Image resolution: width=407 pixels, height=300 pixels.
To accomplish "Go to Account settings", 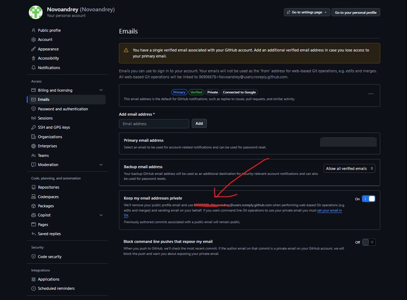I will pyautogui.click(x=45, y=39).
